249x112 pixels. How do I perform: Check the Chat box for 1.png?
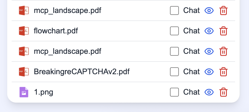coord(174,92)
